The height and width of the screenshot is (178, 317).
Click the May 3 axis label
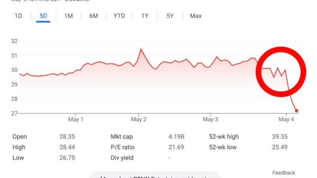coord(210,119)
